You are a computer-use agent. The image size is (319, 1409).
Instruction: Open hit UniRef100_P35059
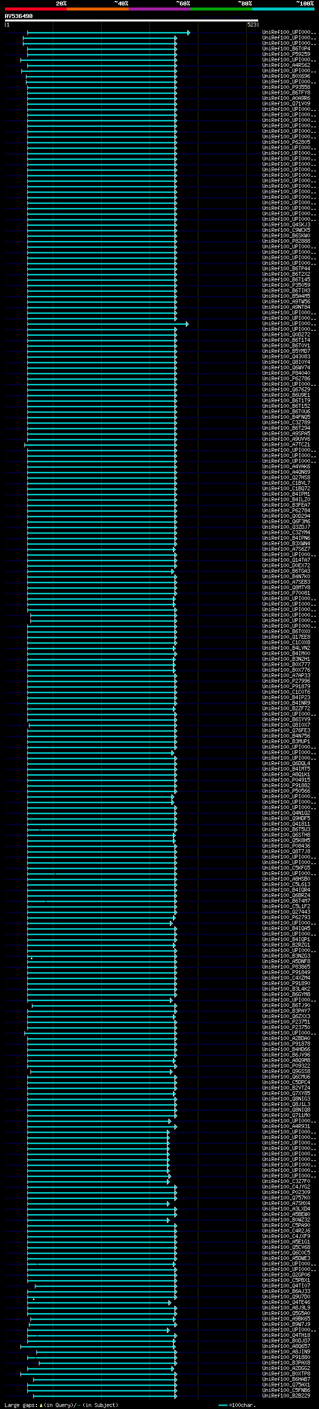point(286,285)
